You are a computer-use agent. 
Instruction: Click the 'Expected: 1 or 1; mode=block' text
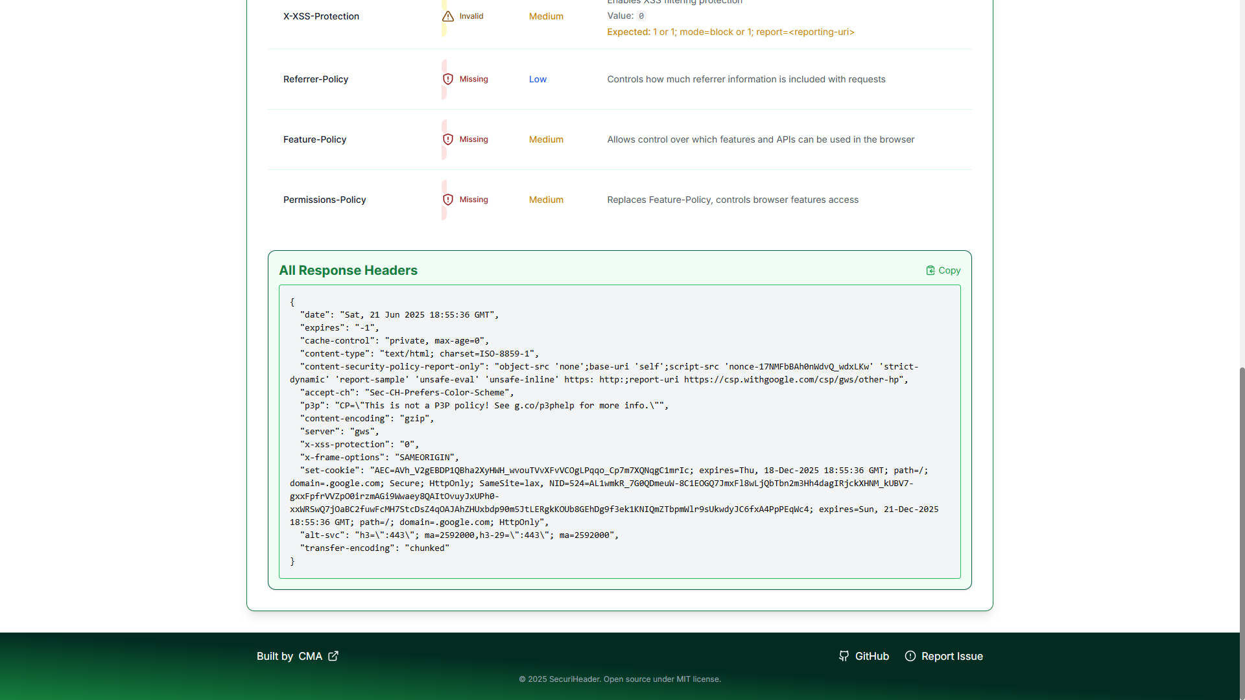point(731,32)
